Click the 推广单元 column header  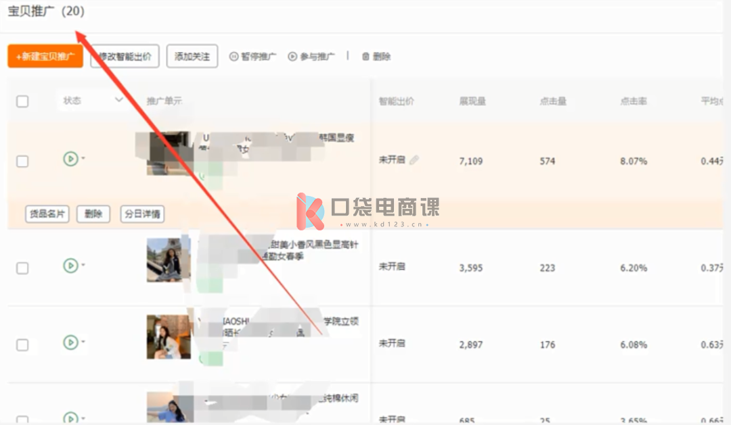[x=164, y=101]
